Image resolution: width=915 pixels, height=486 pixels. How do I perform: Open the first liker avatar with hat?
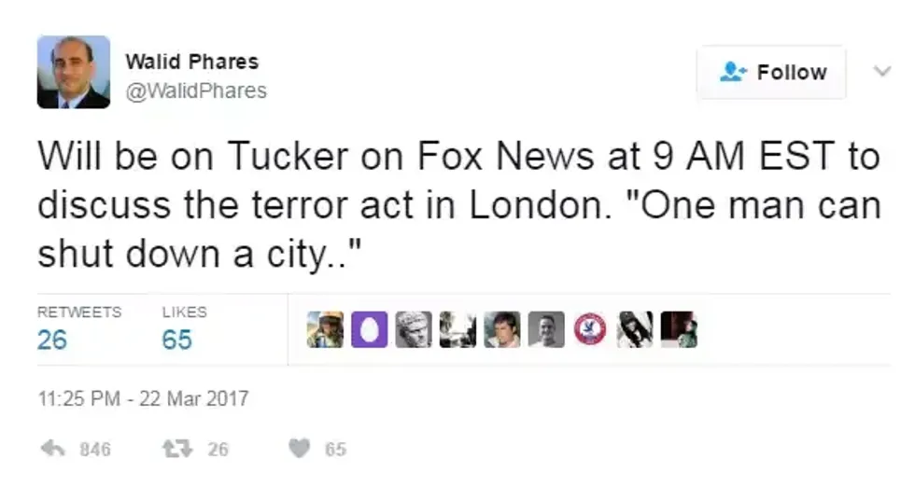click(325, 329)
